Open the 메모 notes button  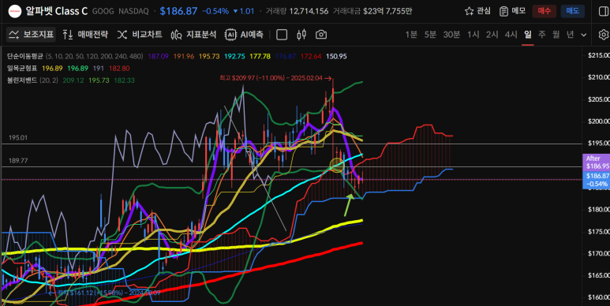512,11
